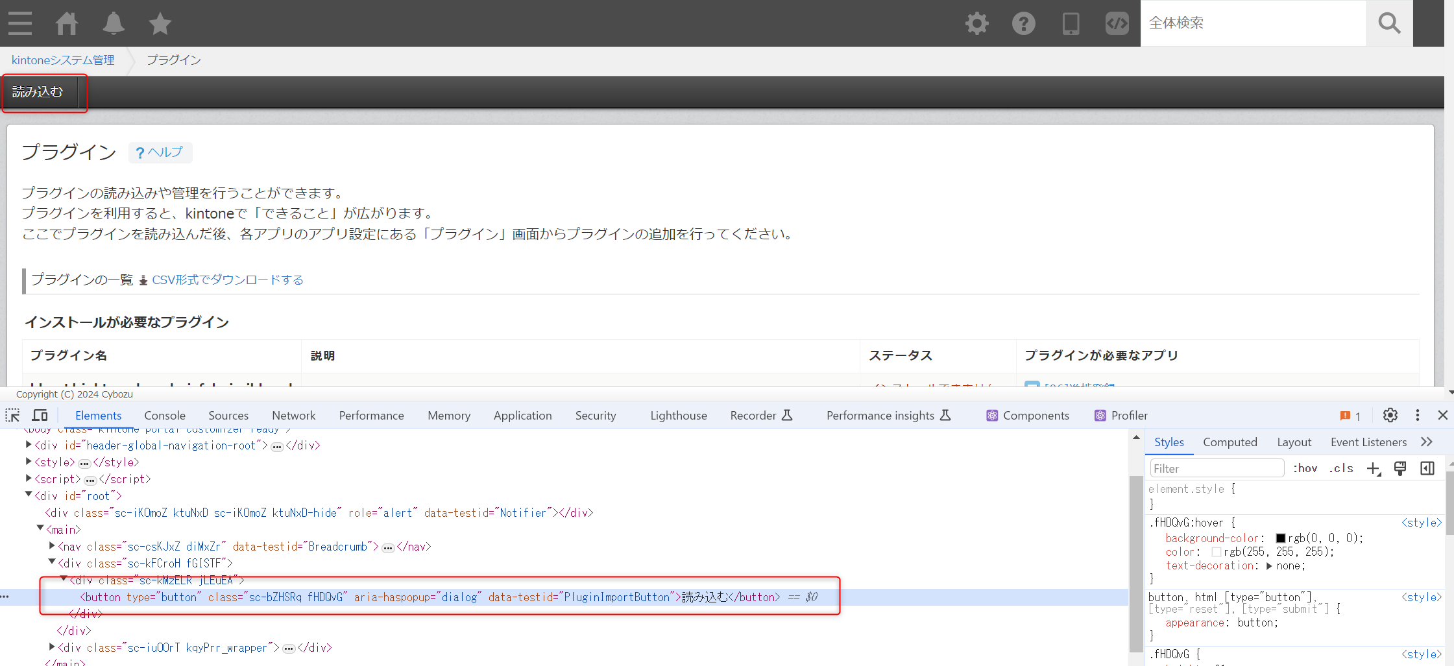Viewport: 1454px width, 666px height.
Task: Open the favorites star icon
Action: (x=159, y=23)
